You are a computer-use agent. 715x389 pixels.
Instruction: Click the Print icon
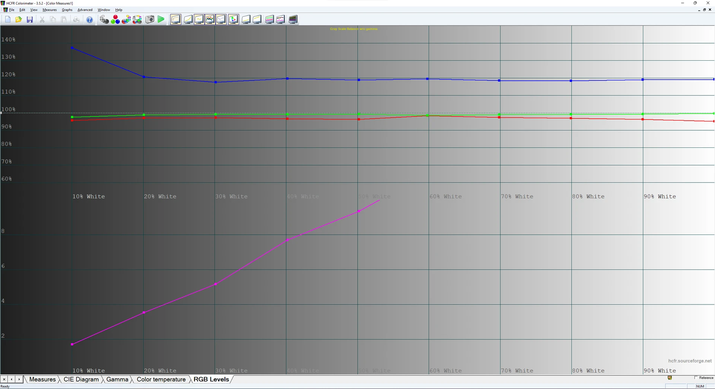coord(76,19)
